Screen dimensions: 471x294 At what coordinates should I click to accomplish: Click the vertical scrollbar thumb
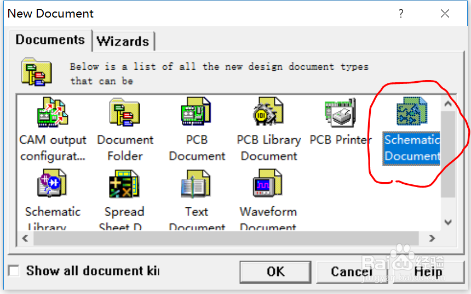point(448,154)
